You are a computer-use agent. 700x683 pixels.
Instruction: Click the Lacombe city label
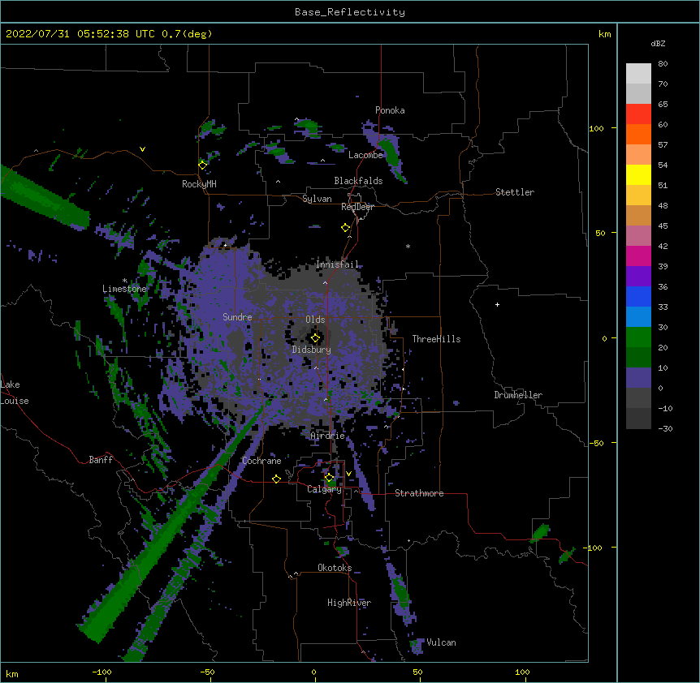pyautogui.click(x=365, y=155)
